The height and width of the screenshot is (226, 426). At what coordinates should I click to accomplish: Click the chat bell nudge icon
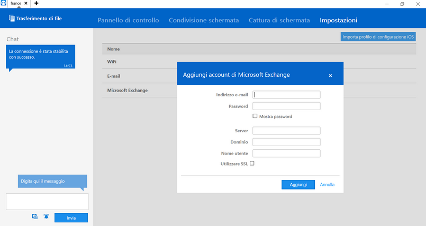click(46, 216)
